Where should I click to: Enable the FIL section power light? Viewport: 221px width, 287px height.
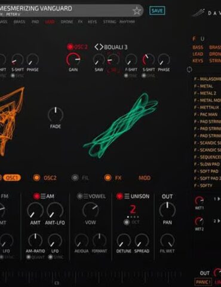pyautogui.click(x=75, y=178)
